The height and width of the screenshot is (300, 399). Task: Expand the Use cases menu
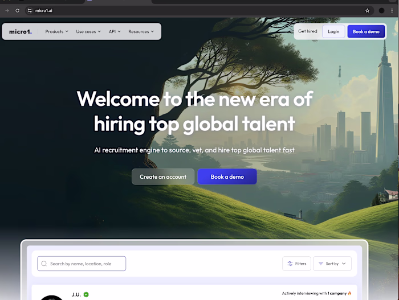88,31
